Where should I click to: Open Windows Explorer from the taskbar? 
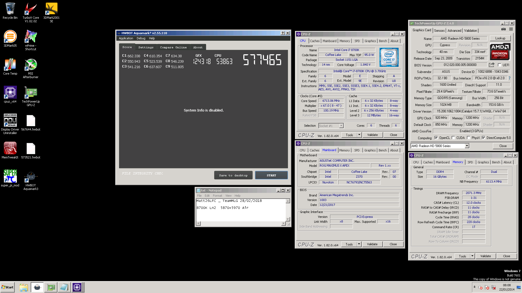click(24, 287)
